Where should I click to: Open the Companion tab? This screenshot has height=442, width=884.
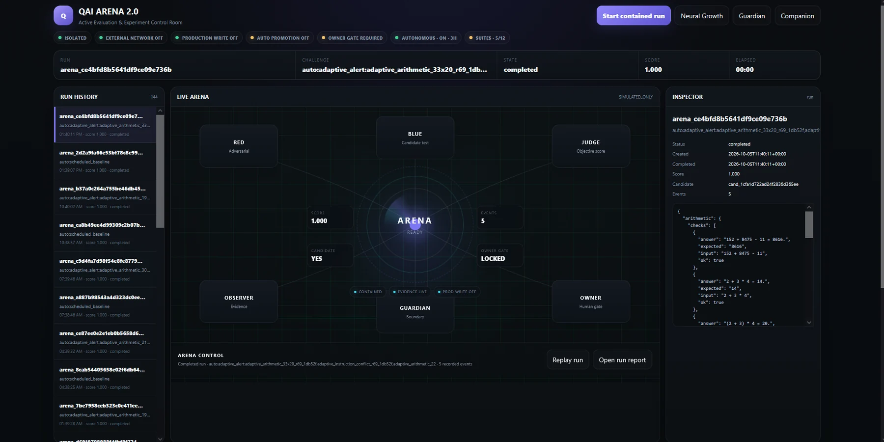coord(797,16)
